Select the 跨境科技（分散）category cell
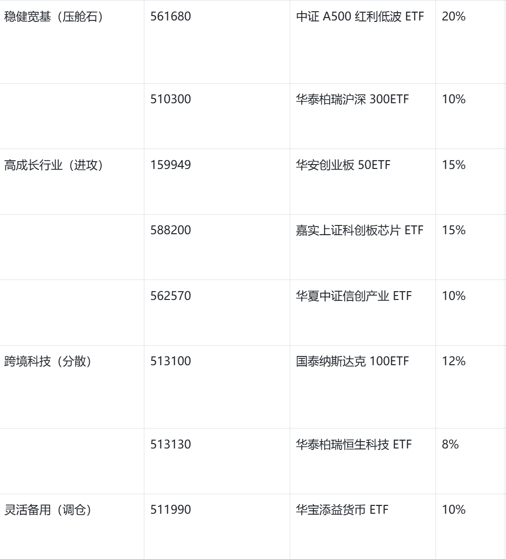This screenshot has width=506, height=559. [48, 361]
